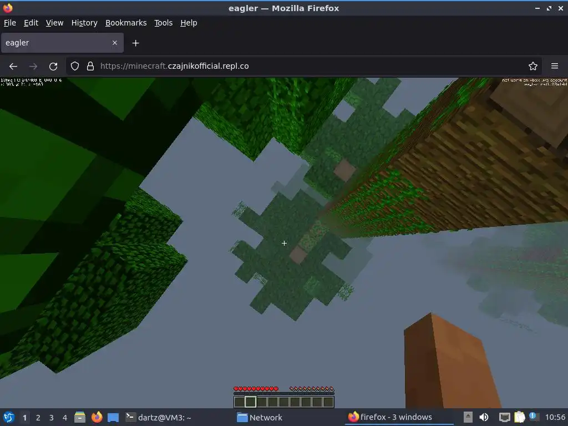The width and height of the screenshot is (568, 426).
Task: Open the File menu
Action: coord(10,23)
